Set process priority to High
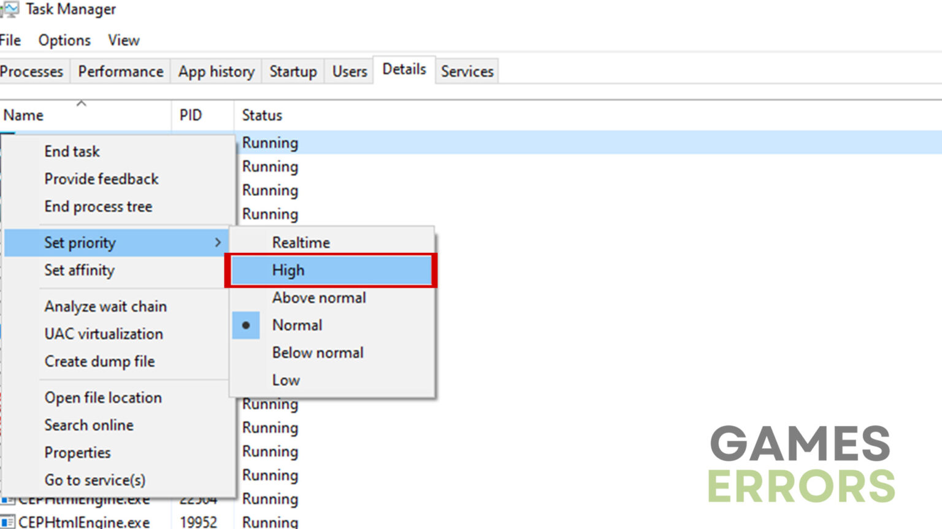This screenshot has height=529, width=942. [x=288, y=270]
